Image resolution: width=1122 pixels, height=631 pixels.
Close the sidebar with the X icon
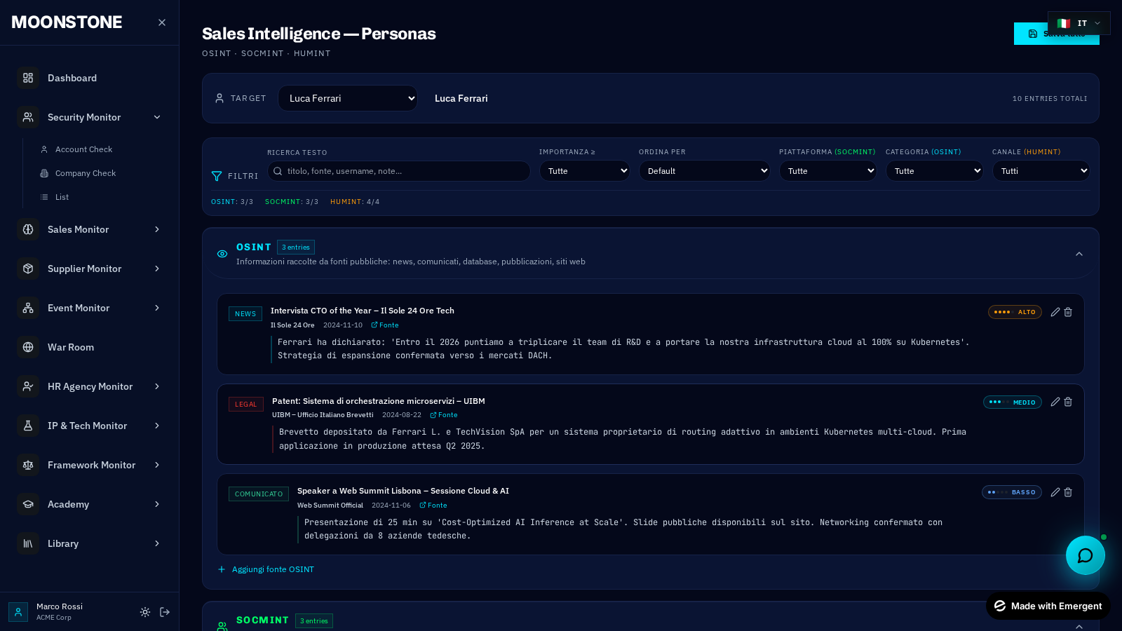tap(162, 22)
